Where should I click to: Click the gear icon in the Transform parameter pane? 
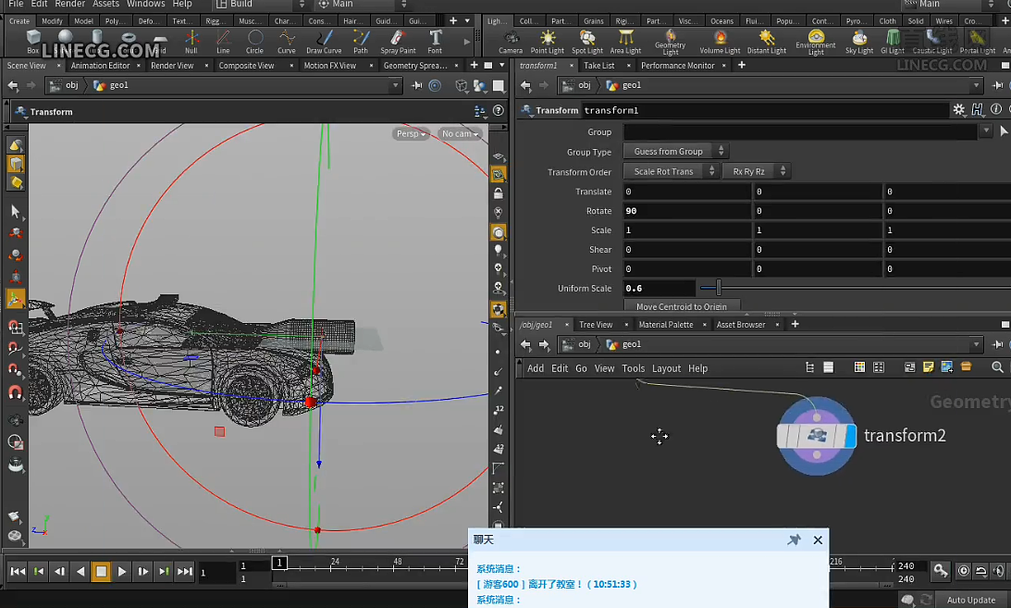(x=959, y=109)
